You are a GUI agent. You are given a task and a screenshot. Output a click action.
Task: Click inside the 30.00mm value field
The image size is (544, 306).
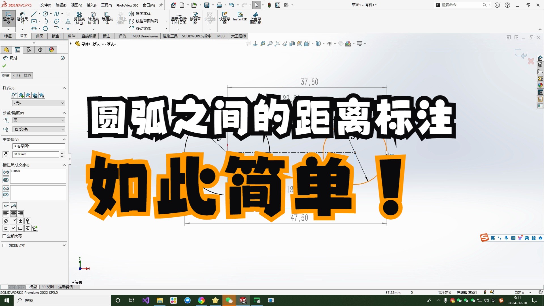(x=35, y=154)
